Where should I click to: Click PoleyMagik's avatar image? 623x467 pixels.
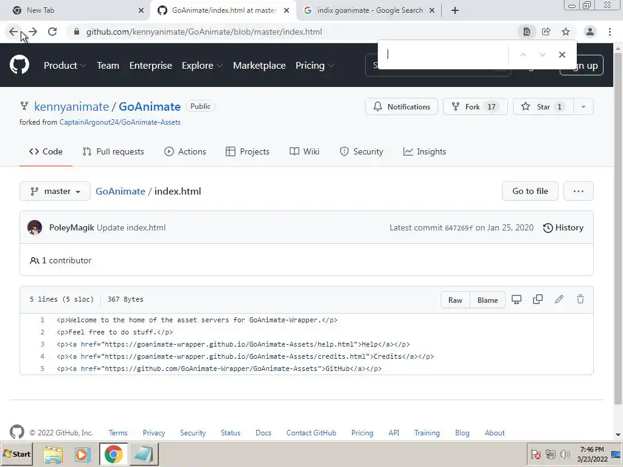coord(35,227)
